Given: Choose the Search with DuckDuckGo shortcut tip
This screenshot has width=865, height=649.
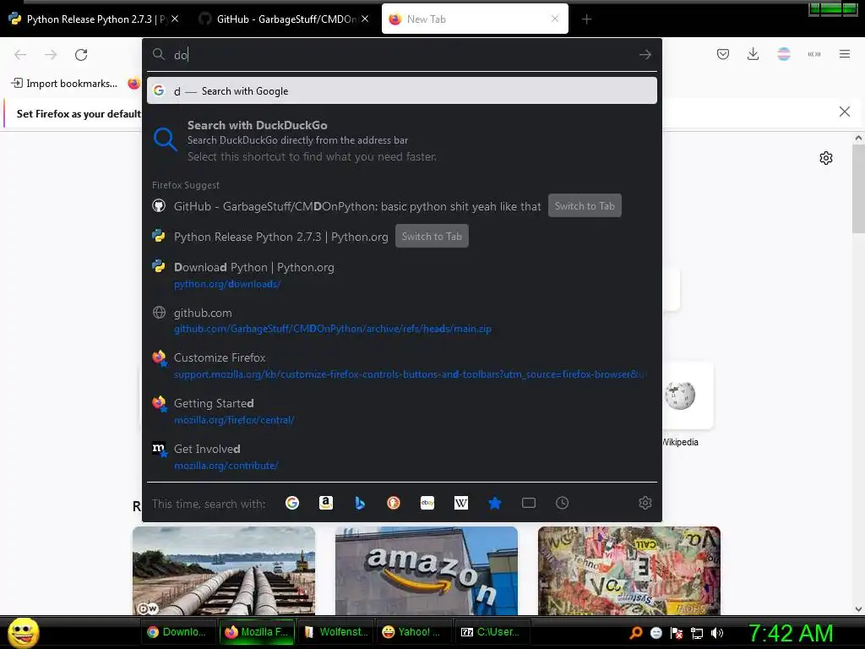Looking at the screenshot, I should (x=401, y=140).
